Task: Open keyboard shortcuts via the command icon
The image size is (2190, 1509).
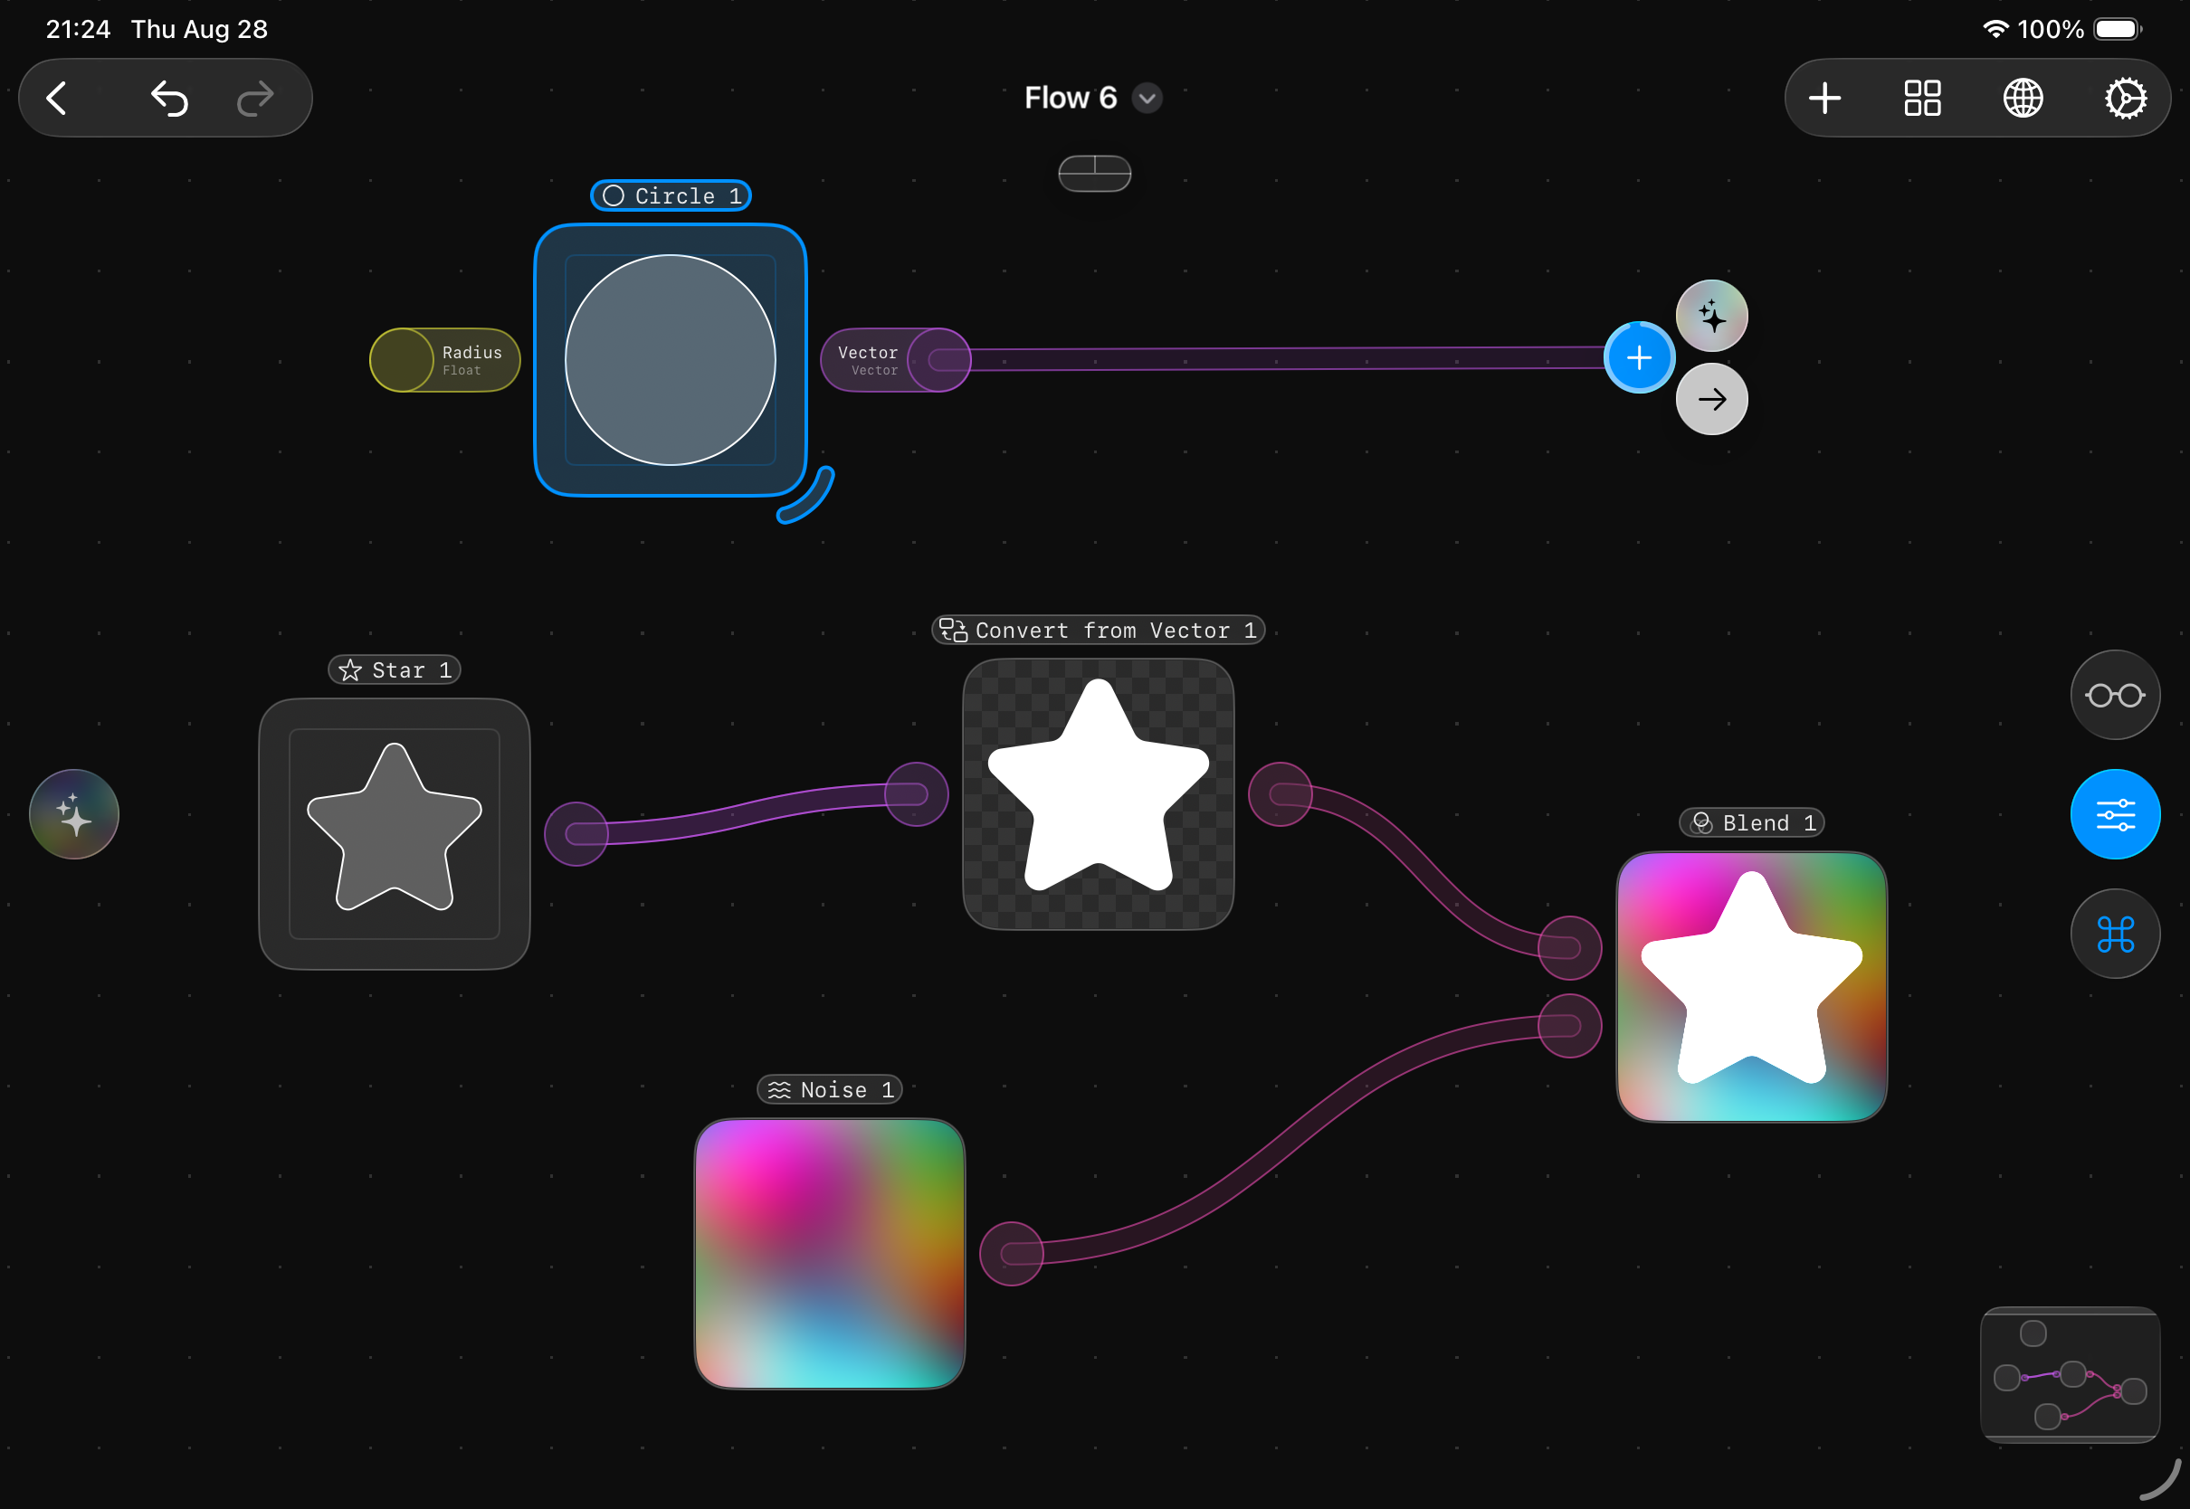Action: pyautogui.click(x=2115, y=934)
